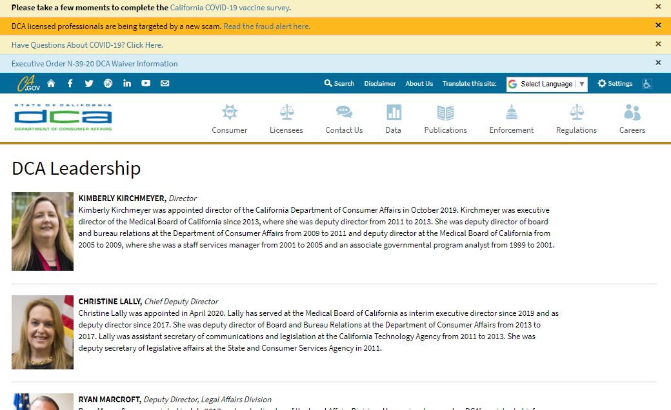Click the Publications open book icon
The image size is (671, 410).
coord(445,113)
